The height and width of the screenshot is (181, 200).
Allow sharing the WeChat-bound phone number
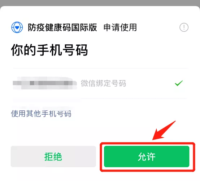pyautogui.click(x=147, y=156)
